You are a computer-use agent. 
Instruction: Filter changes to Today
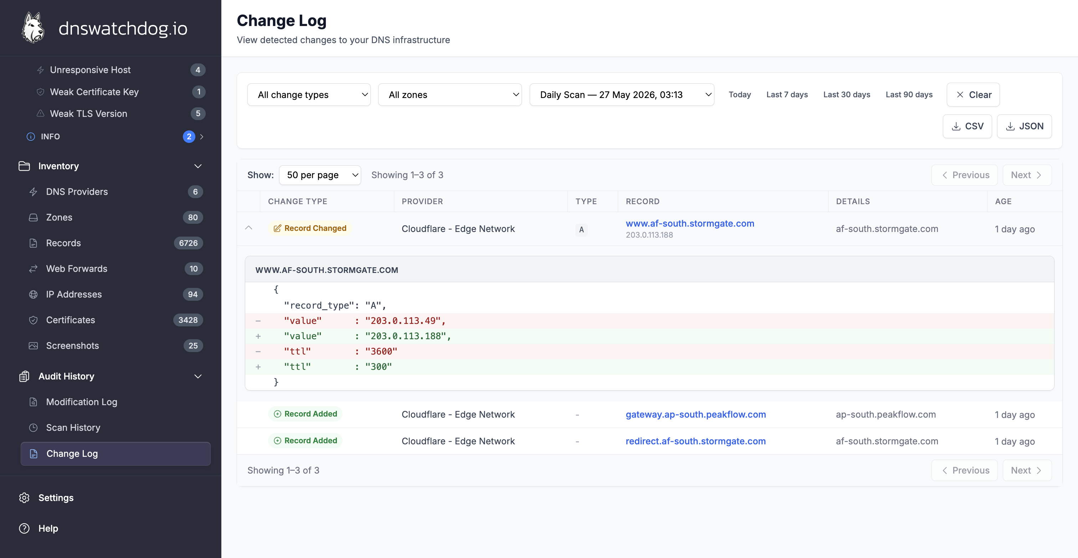(x=739, y=95)
